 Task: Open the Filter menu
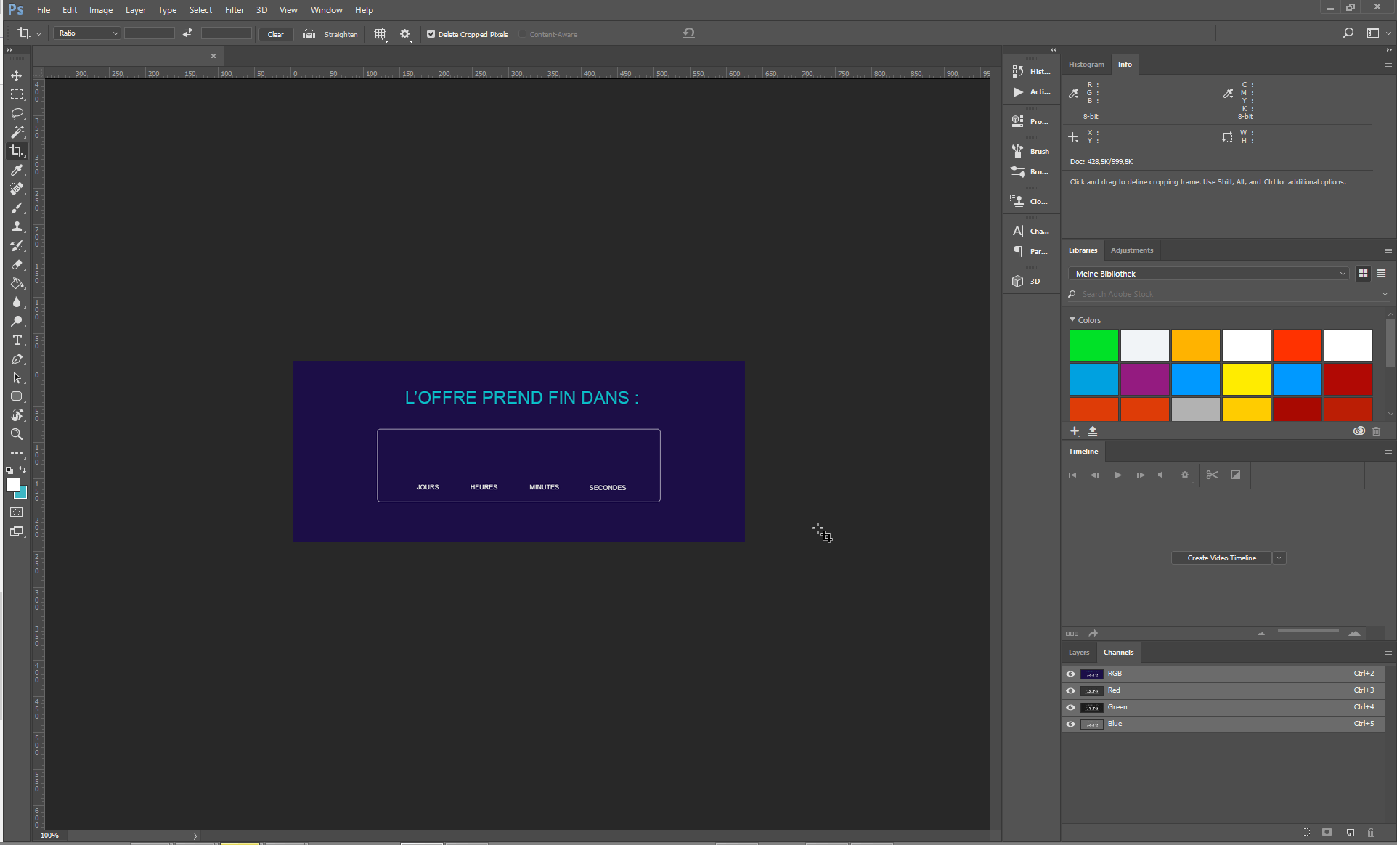235,10
